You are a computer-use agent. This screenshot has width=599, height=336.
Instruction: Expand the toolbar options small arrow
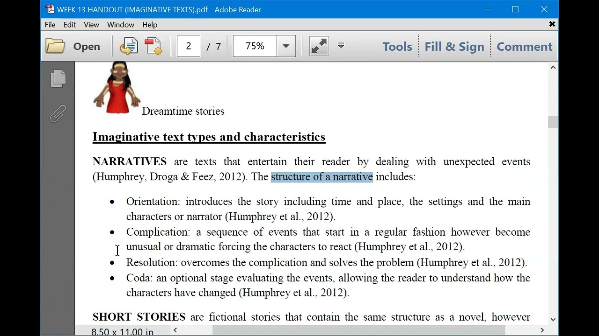click(x=341, y=46)
